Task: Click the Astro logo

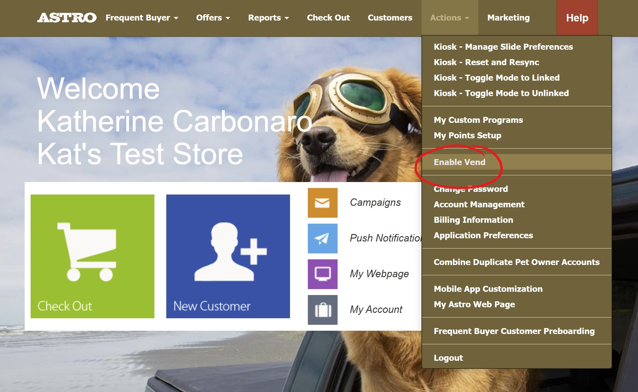Action: [67, 18]
